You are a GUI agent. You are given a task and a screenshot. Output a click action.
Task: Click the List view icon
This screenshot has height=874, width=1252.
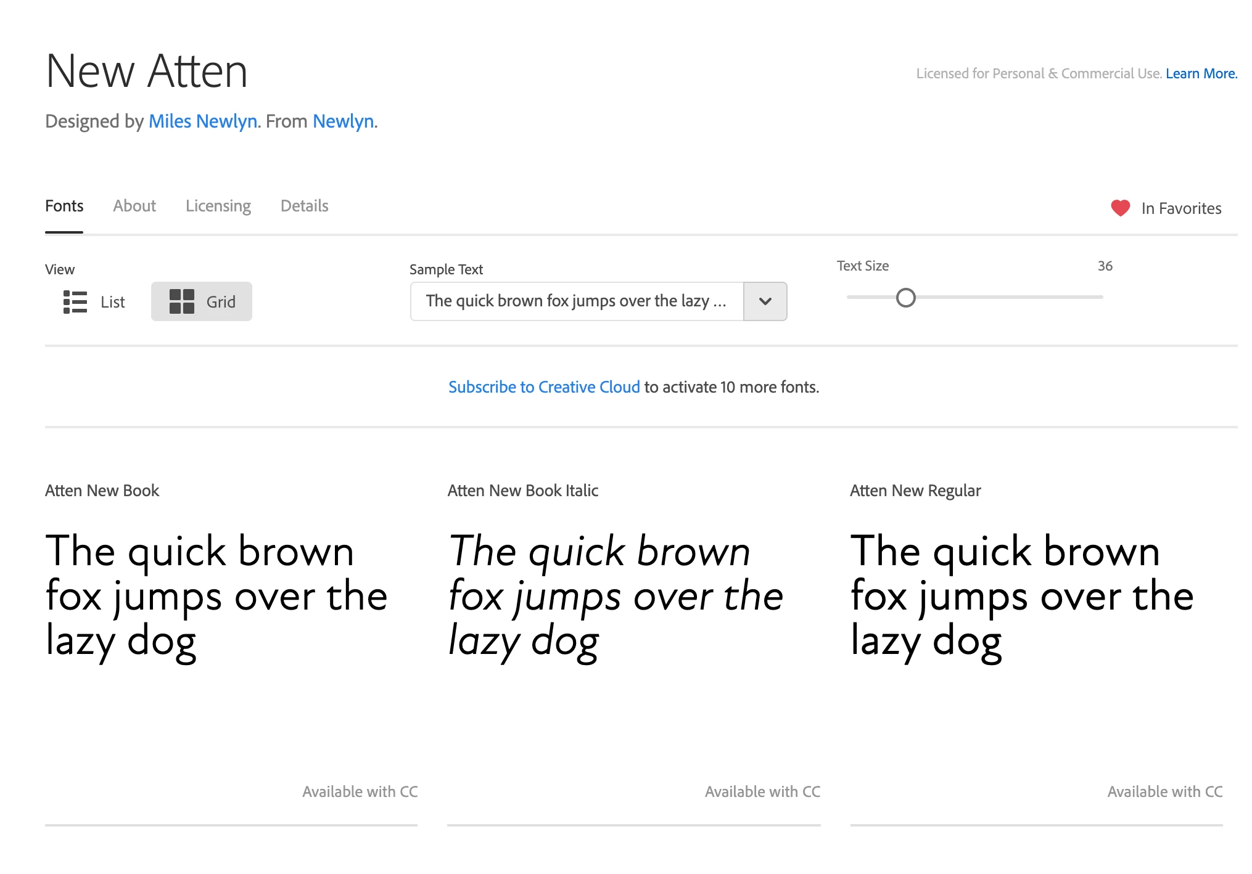(75, 302)
